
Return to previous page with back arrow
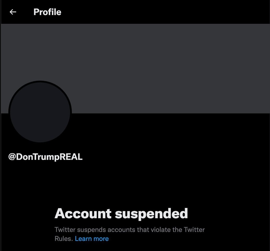point(13,12)
